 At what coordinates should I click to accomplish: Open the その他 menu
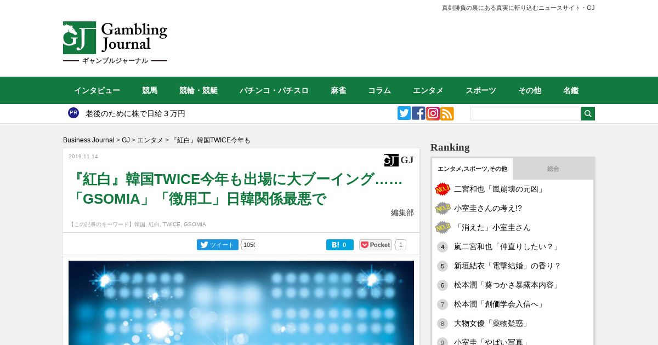click(x=530, y=90)
